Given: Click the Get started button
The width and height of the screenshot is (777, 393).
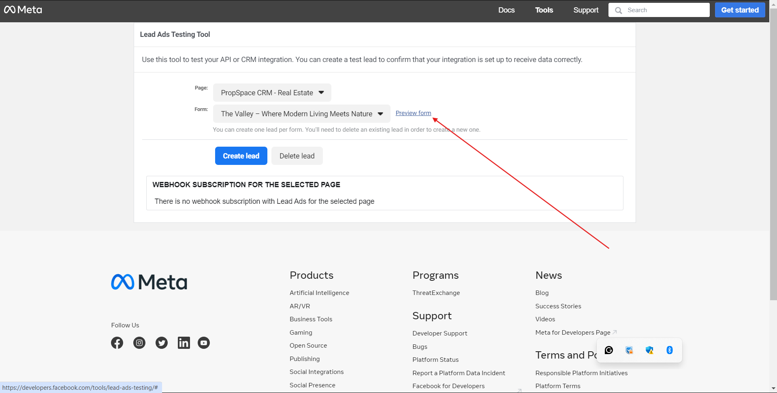Looking at the screenshot, I should [x=740, y=10].
